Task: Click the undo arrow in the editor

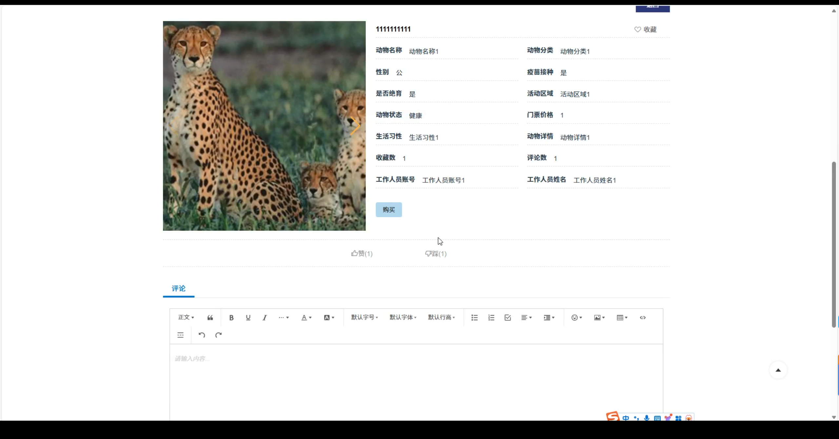Action: (202, 335)
